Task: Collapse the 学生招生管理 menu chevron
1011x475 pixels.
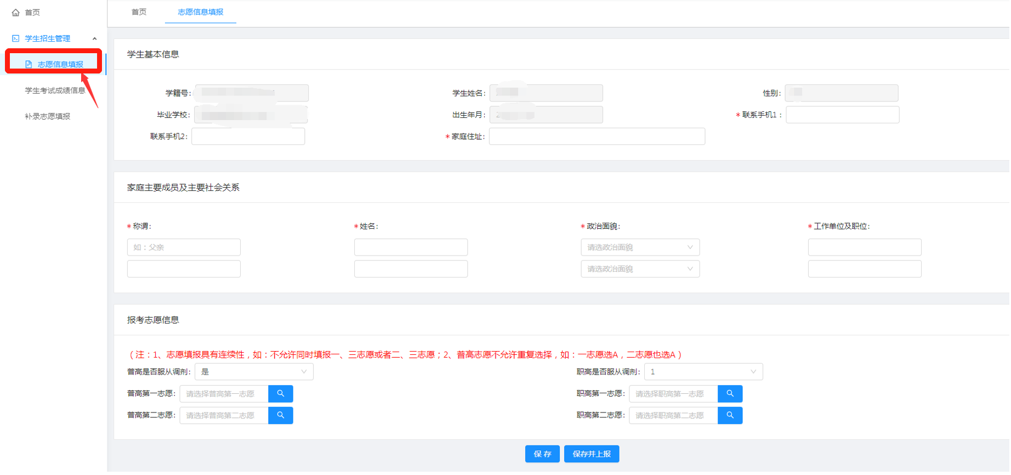Action: tap(95, 38)
